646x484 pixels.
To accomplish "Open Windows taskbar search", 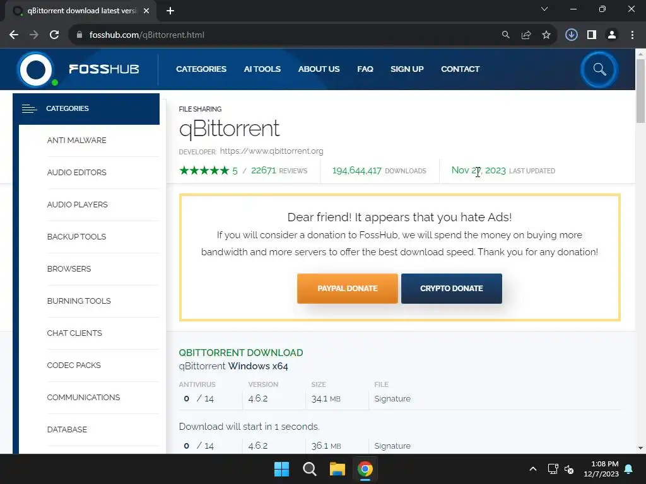I will 309,469.
